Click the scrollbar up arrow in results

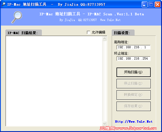coord(104,39)
